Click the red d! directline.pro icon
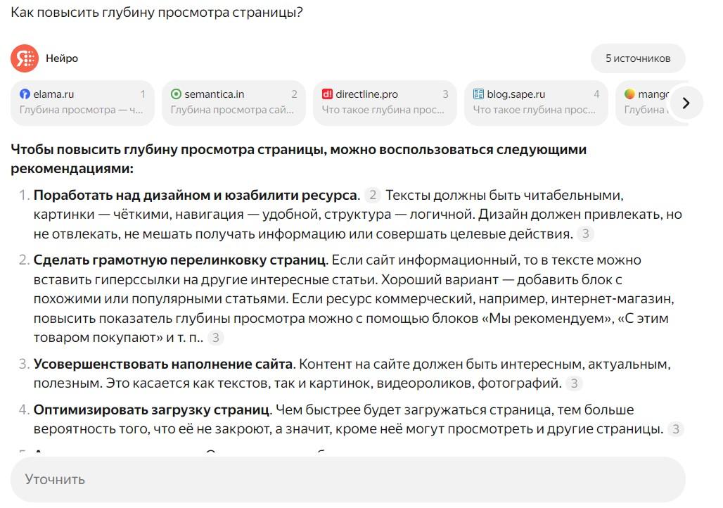The height and width of the screenshot is (508, 723). [328, 93]
